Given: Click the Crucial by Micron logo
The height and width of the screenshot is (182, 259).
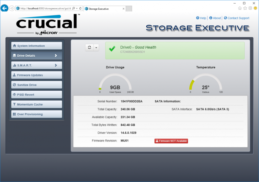Looking at the screenshot, I should [48, 24].
